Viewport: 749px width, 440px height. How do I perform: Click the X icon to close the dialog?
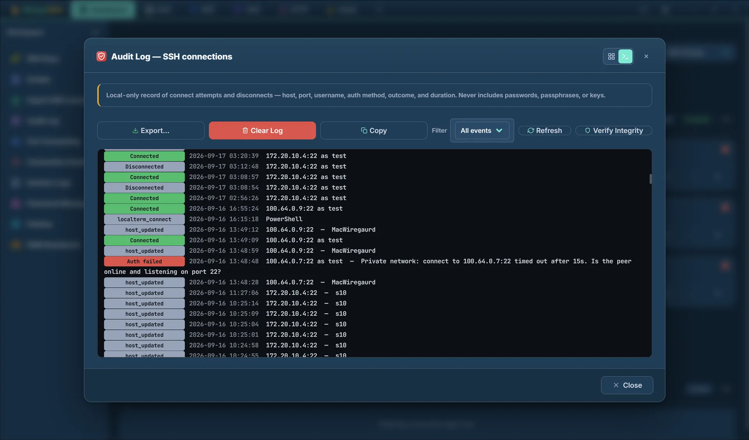646,57
